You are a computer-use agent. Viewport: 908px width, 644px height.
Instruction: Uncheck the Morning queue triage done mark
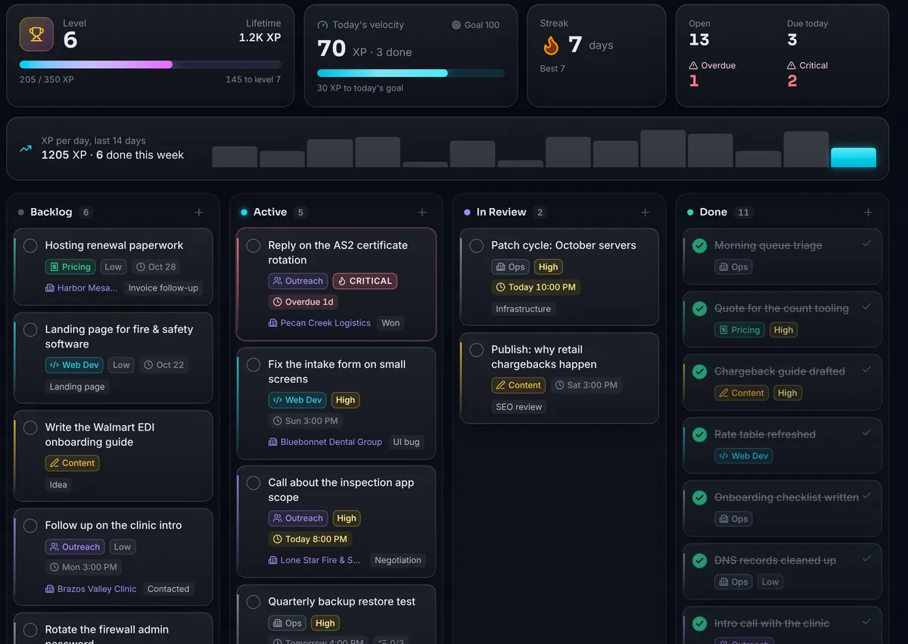(x=700, y=246)
